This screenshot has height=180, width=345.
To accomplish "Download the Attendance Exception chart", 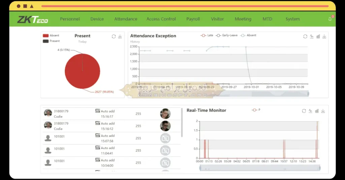I will (x=324, y=36).
